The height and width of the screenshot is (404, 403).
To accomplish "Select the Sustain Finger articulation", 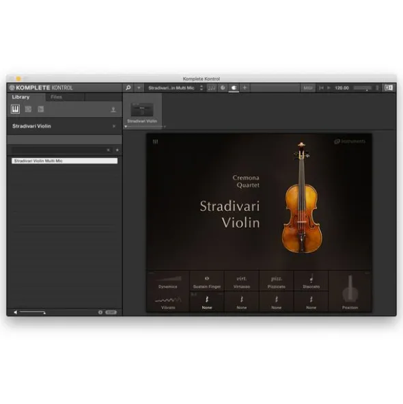I will coord(207,281).
